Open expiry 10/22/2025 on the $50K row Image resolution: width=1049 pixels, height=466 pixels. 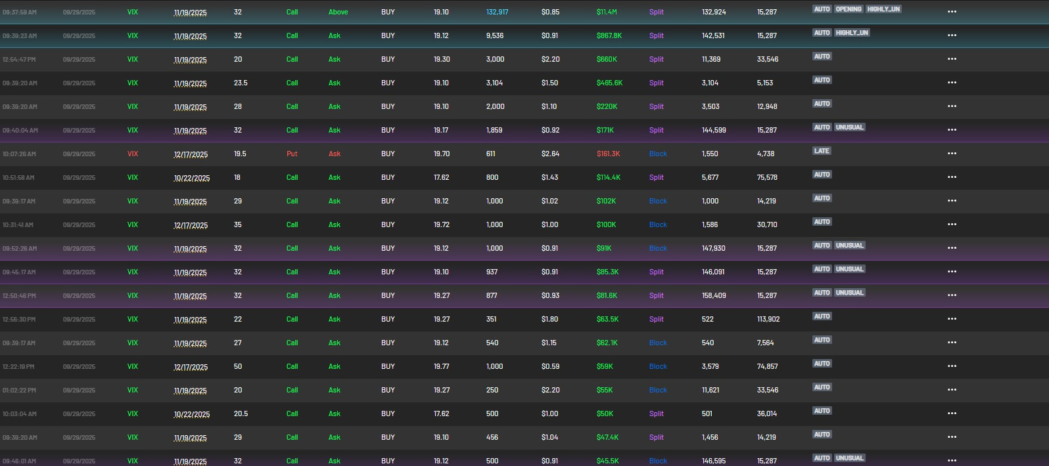pos(192,414)
